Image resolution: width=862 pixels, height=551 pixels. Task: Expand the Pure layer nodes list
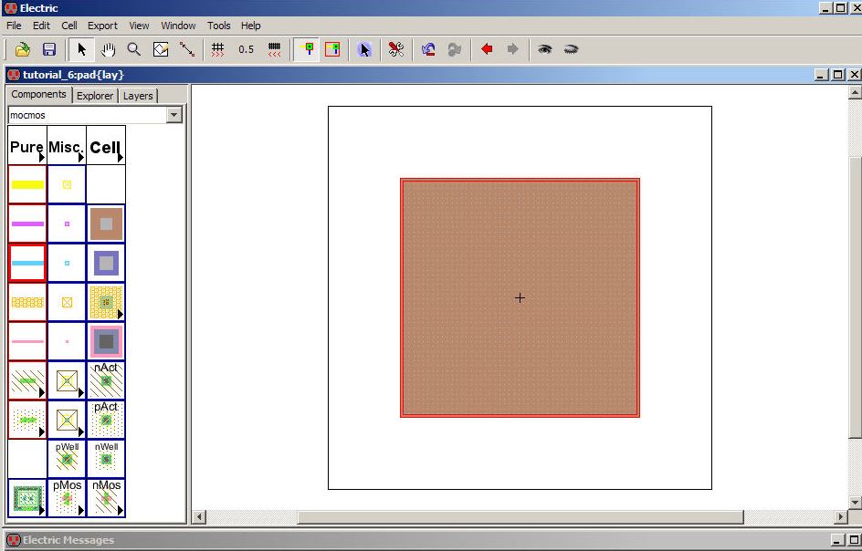click(x=27, y=147)
